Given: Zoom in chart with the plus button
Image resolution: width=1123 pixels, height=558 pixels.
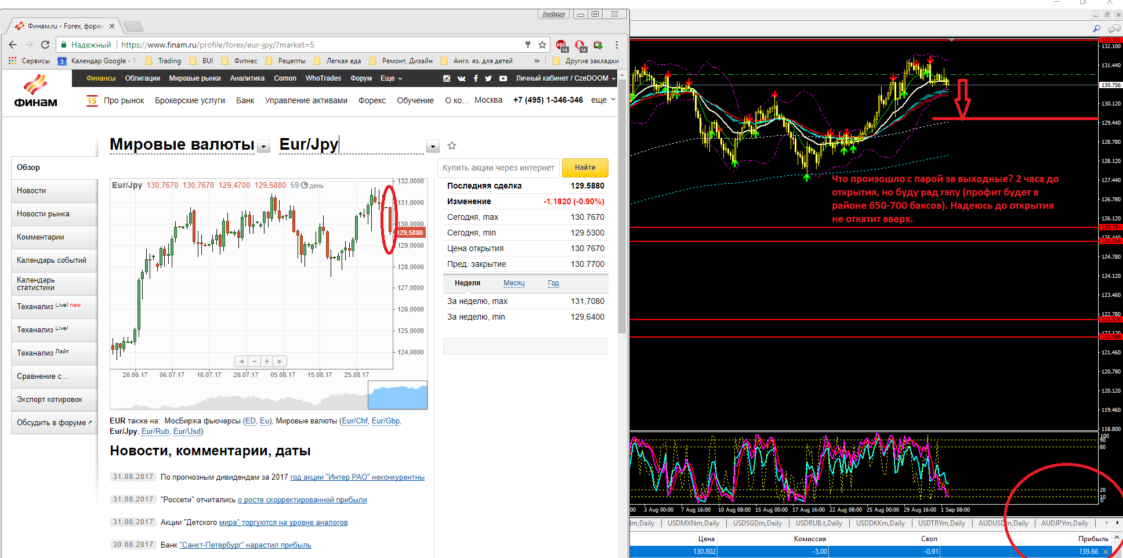Looking at the screenshot, I should (267, 361).
